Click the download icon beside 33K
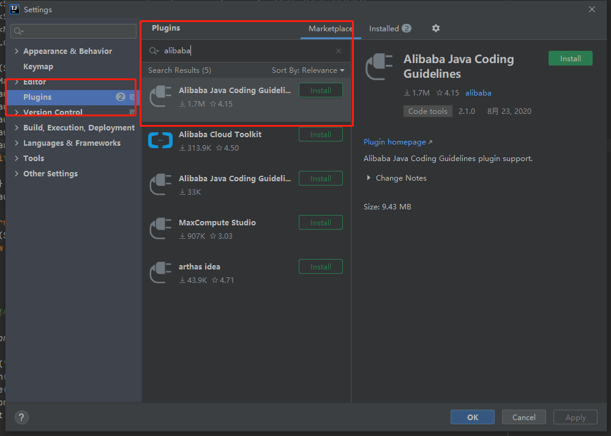Image resolution: width=611 pixels, height=436 pixels. [x=182, y=192]
